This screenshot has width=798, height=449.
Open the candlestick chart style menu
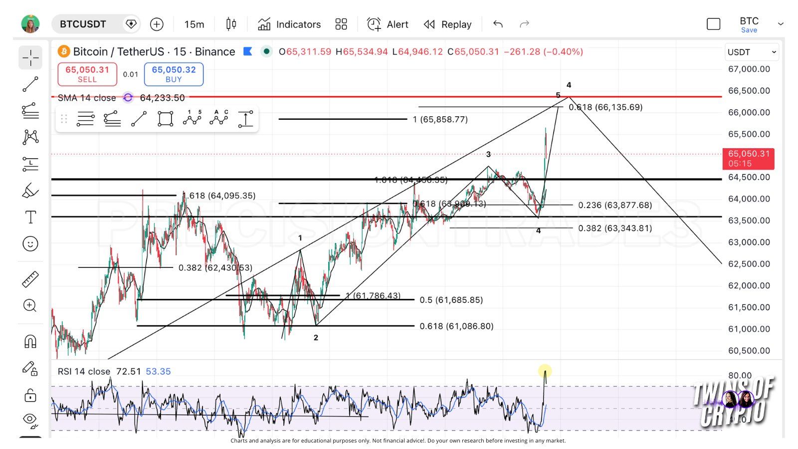click(231, 24)
